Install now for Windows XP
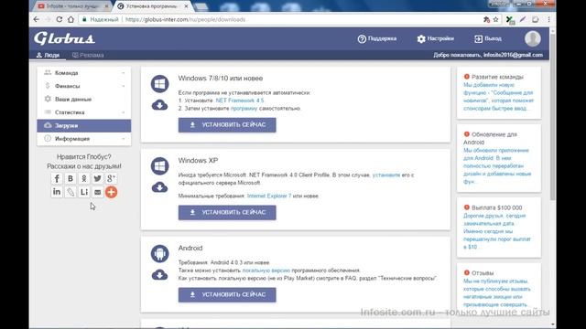 tap(227, 213)
